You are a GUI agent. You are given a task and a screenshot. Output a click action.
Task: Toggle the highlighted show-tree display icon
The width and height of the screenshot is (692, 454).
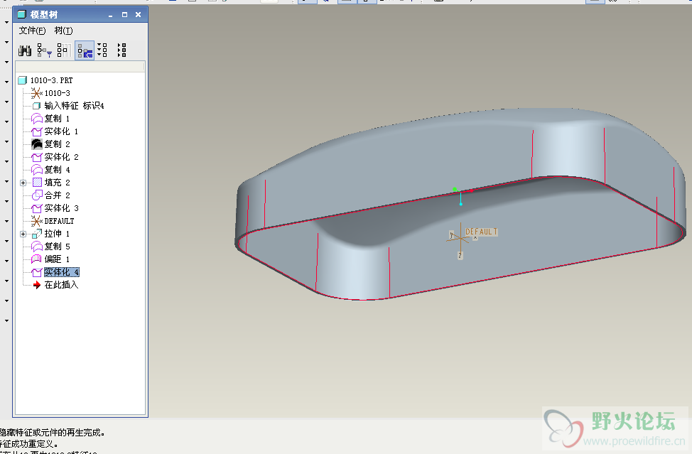pyautogui.click(x=85, y=50)
